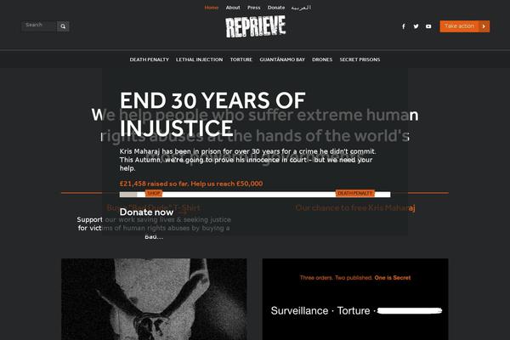This screenshot has width=510, height=340.
Task: Click the Take action button
Action: [464, 26]
